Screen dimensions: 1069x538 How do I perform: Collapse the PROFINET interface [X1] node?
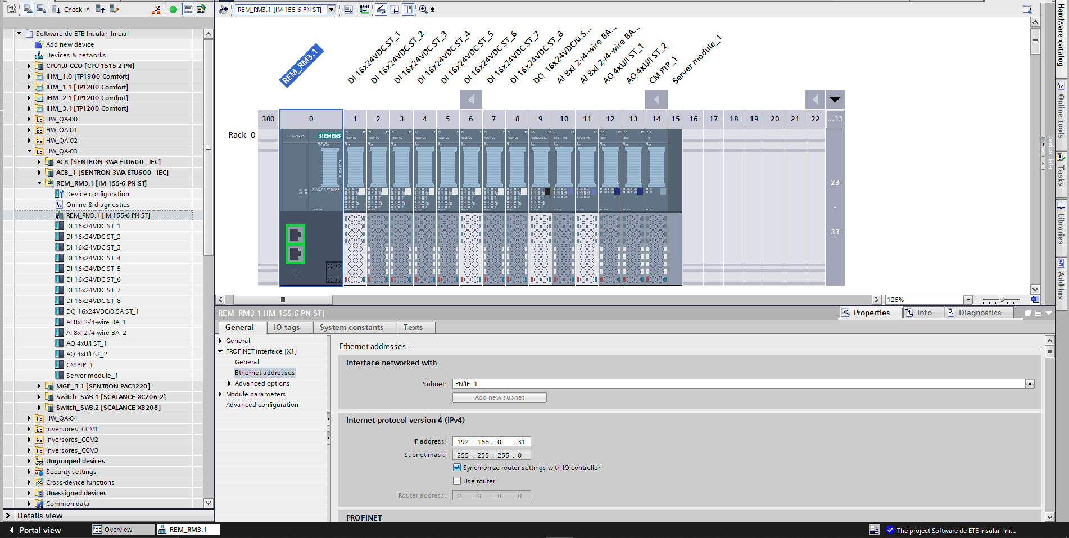221,351
